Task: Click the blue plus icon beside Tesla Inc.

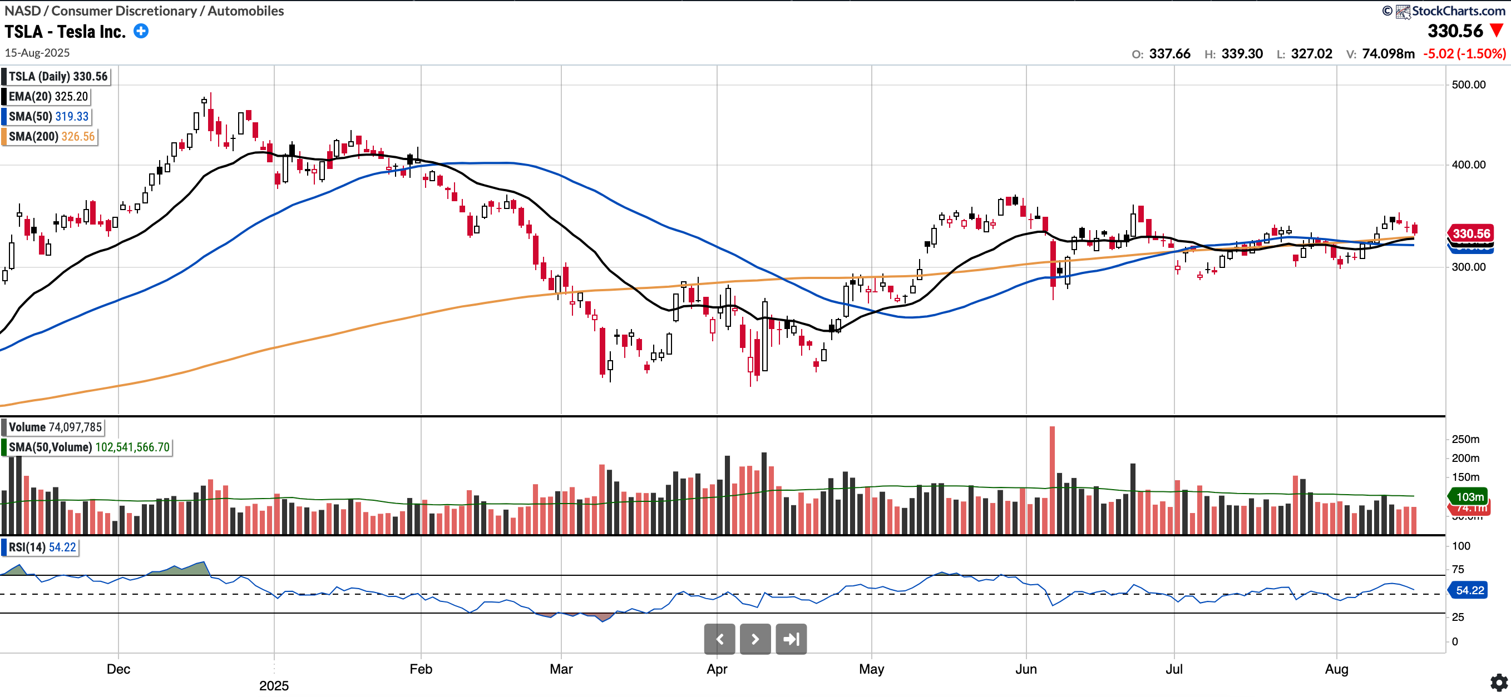Action: 141,31
